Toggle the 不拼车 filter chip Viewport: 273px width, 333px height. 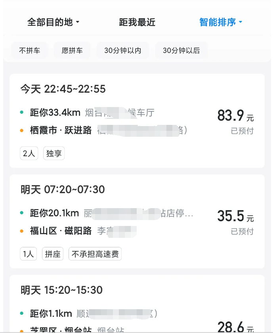pyautogui.click(x=30, y=51)
